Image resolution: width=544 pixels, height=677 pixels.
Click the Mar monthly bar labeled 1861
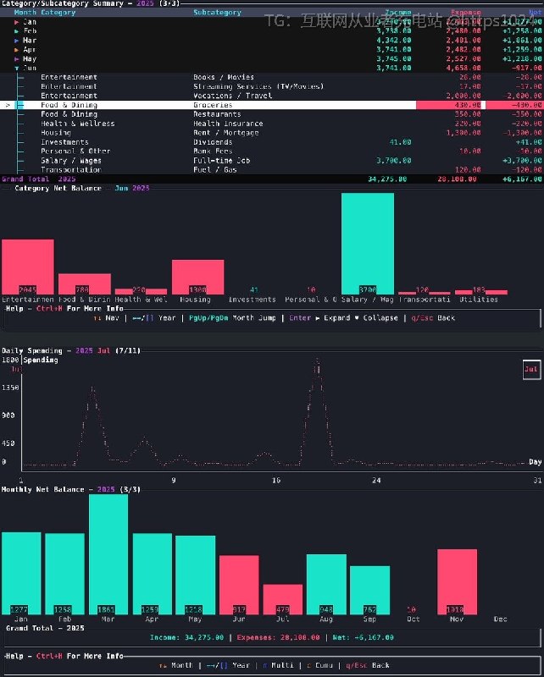[108, 554]
